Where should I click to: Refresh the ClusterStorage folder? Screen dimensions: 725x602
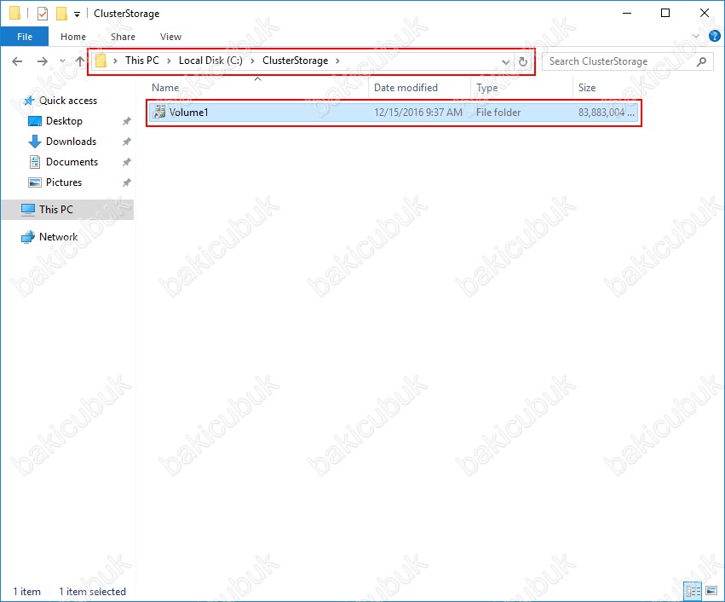(523, 61)
